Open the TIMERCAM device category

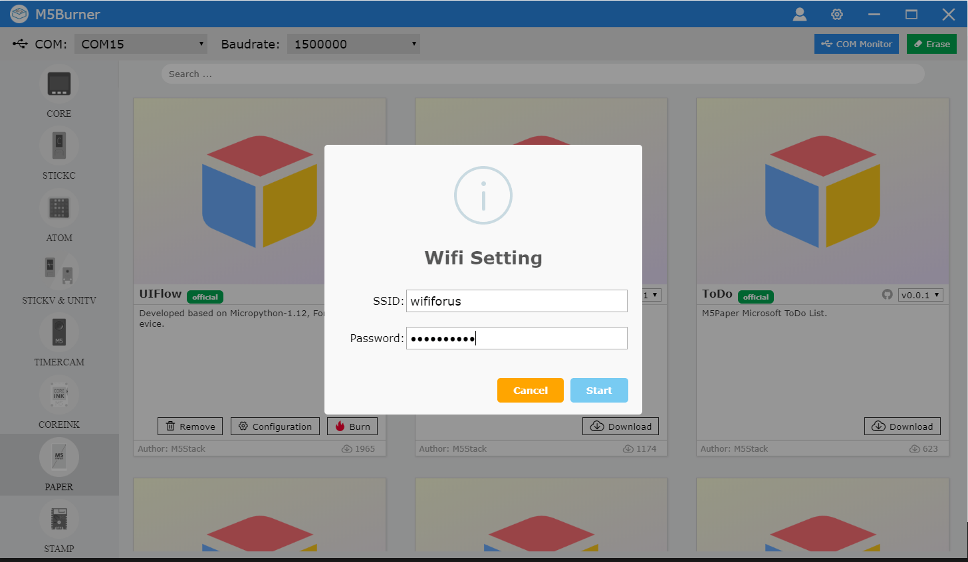pyautogui.click(x=59, y=333)
